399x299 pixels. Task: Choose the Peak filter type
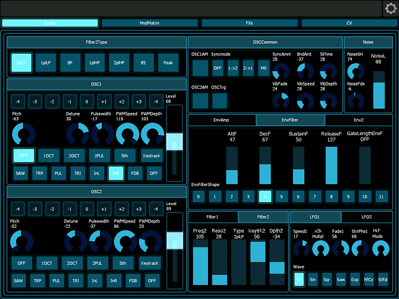(168, 63)
